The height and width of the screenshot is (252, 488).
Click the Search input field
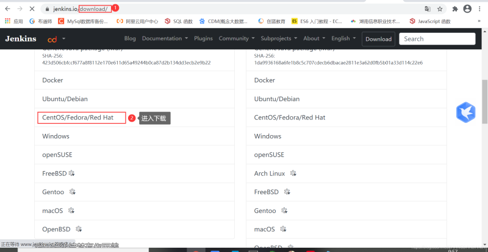[437, 39]
